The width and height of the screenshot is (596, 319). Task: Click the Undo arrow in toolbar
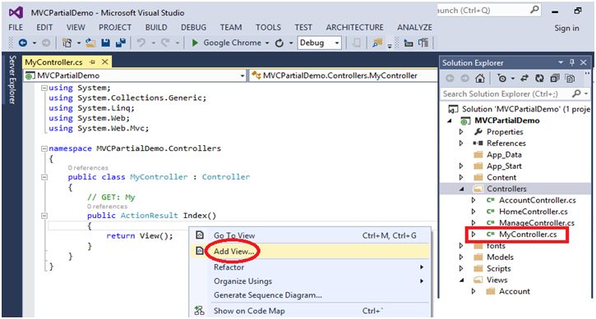click(141, 43)
